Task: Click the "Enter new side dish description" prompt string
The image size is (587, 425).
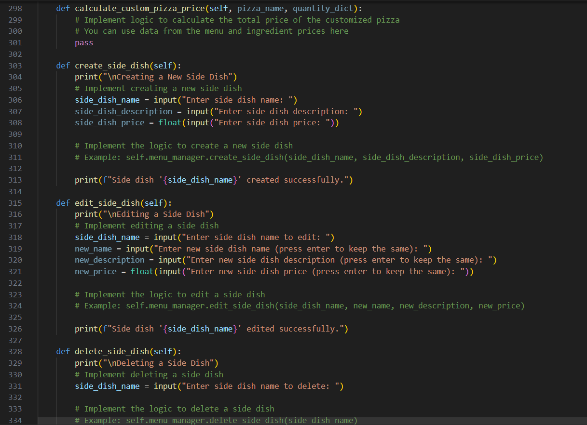Action: tap(339, 260)
